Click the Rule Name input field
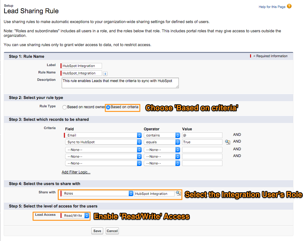The width and height of the screenshot is (306, 241). pyautogui.click(x=82, y=73)
